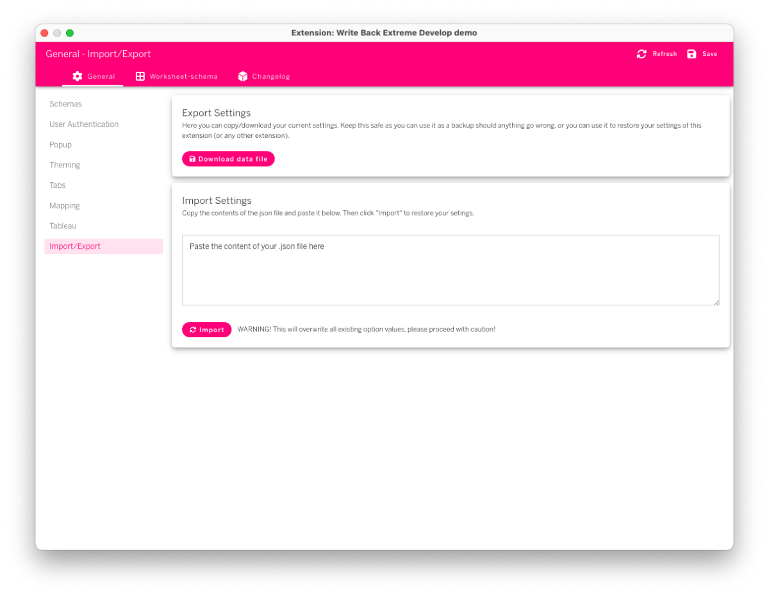Open the Changelog tab
The image size is (769, 597).
click(270, 76)
